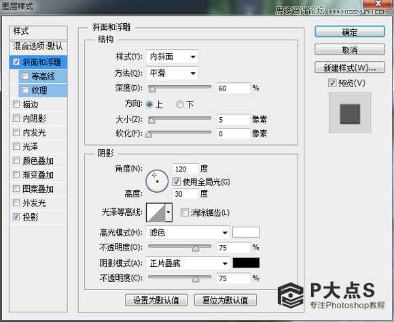Click the gloss contour thumbnail
The height and width of the screenshot is (322, 394).
156,212
